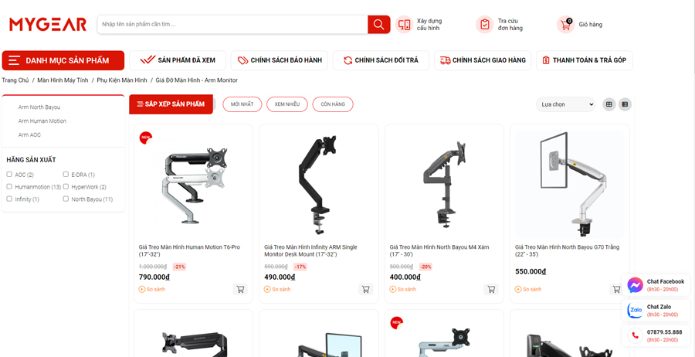Screen dimensions: 695x357
Task: Open Chat Zalo icon
Action: (636, 311)
